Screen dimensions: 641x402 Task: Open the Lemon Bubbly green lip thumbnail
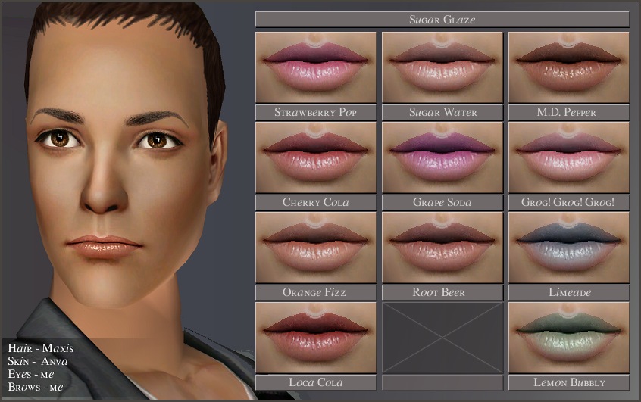tap(569, 338)
